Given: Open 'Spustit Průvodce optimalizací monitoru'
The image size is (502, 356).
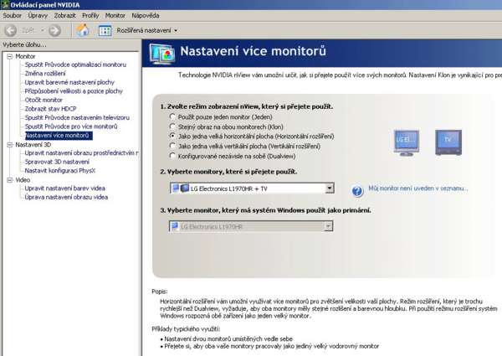Looking at the screenshot, I should [75, 64].
